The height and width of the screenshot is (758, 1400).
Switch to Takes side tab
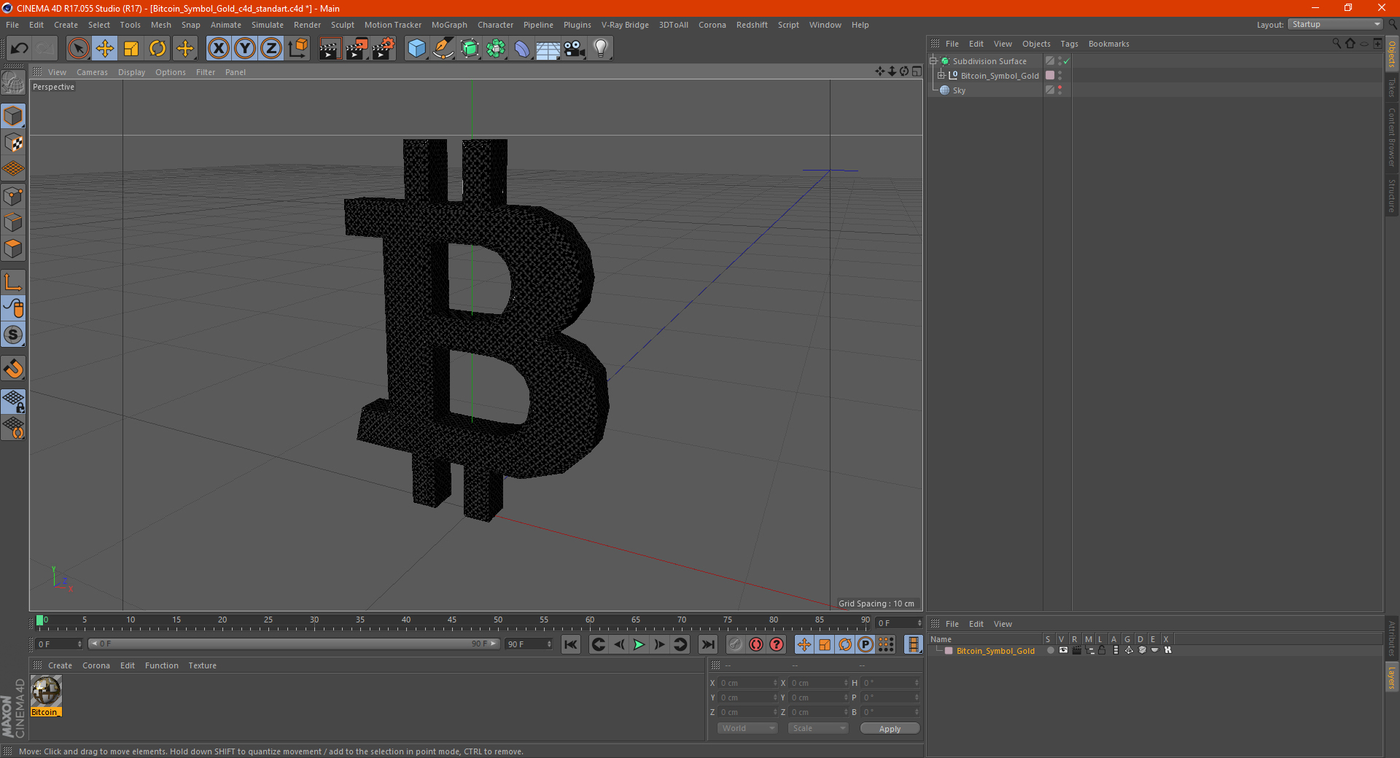[1391, 87]
